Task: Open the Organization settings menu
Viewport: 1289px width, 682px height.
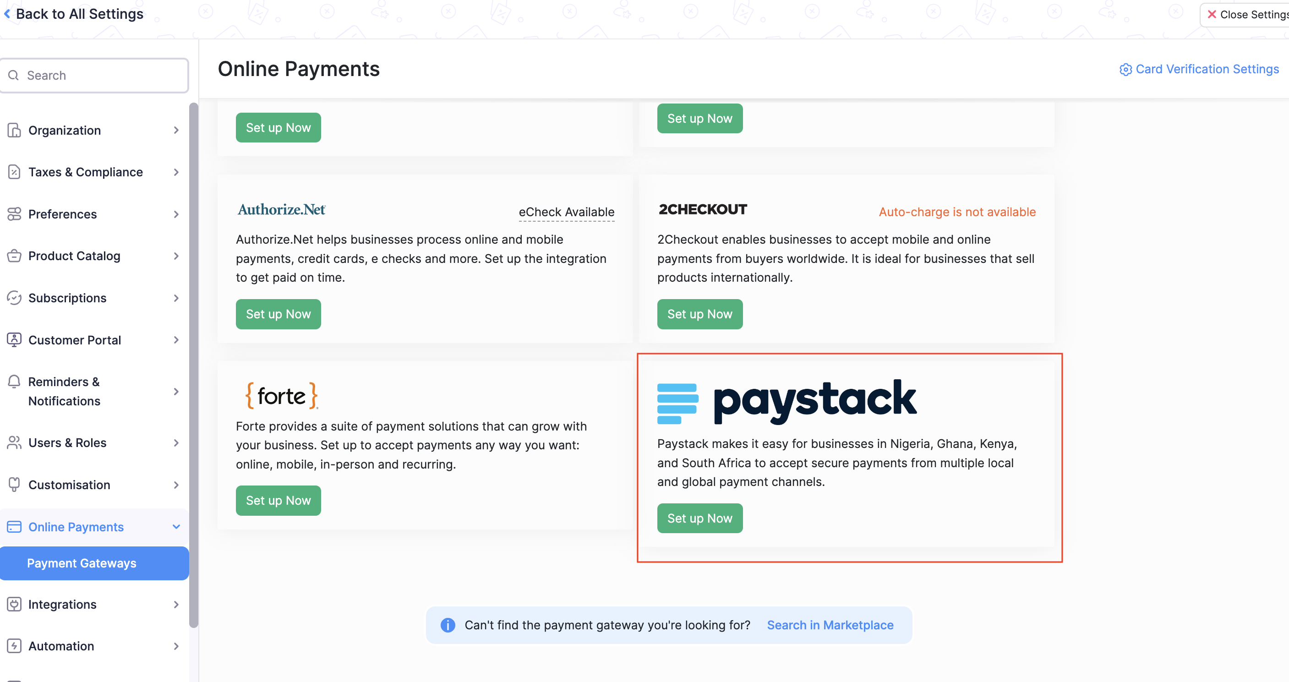Action: click(x=94, y=130)
